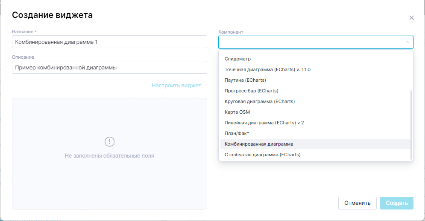Select Линейная диаграмма (ECharts) v 2
This screenshot has height=221, width=425.
(264, 123)
